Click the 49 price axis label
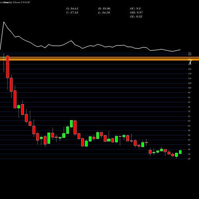The height and width of the screenshot is (199, 199). tap(189, 140)
